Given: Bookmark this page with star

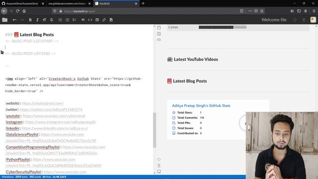Looking at the screenshot, I should click(x=262, y=11).
